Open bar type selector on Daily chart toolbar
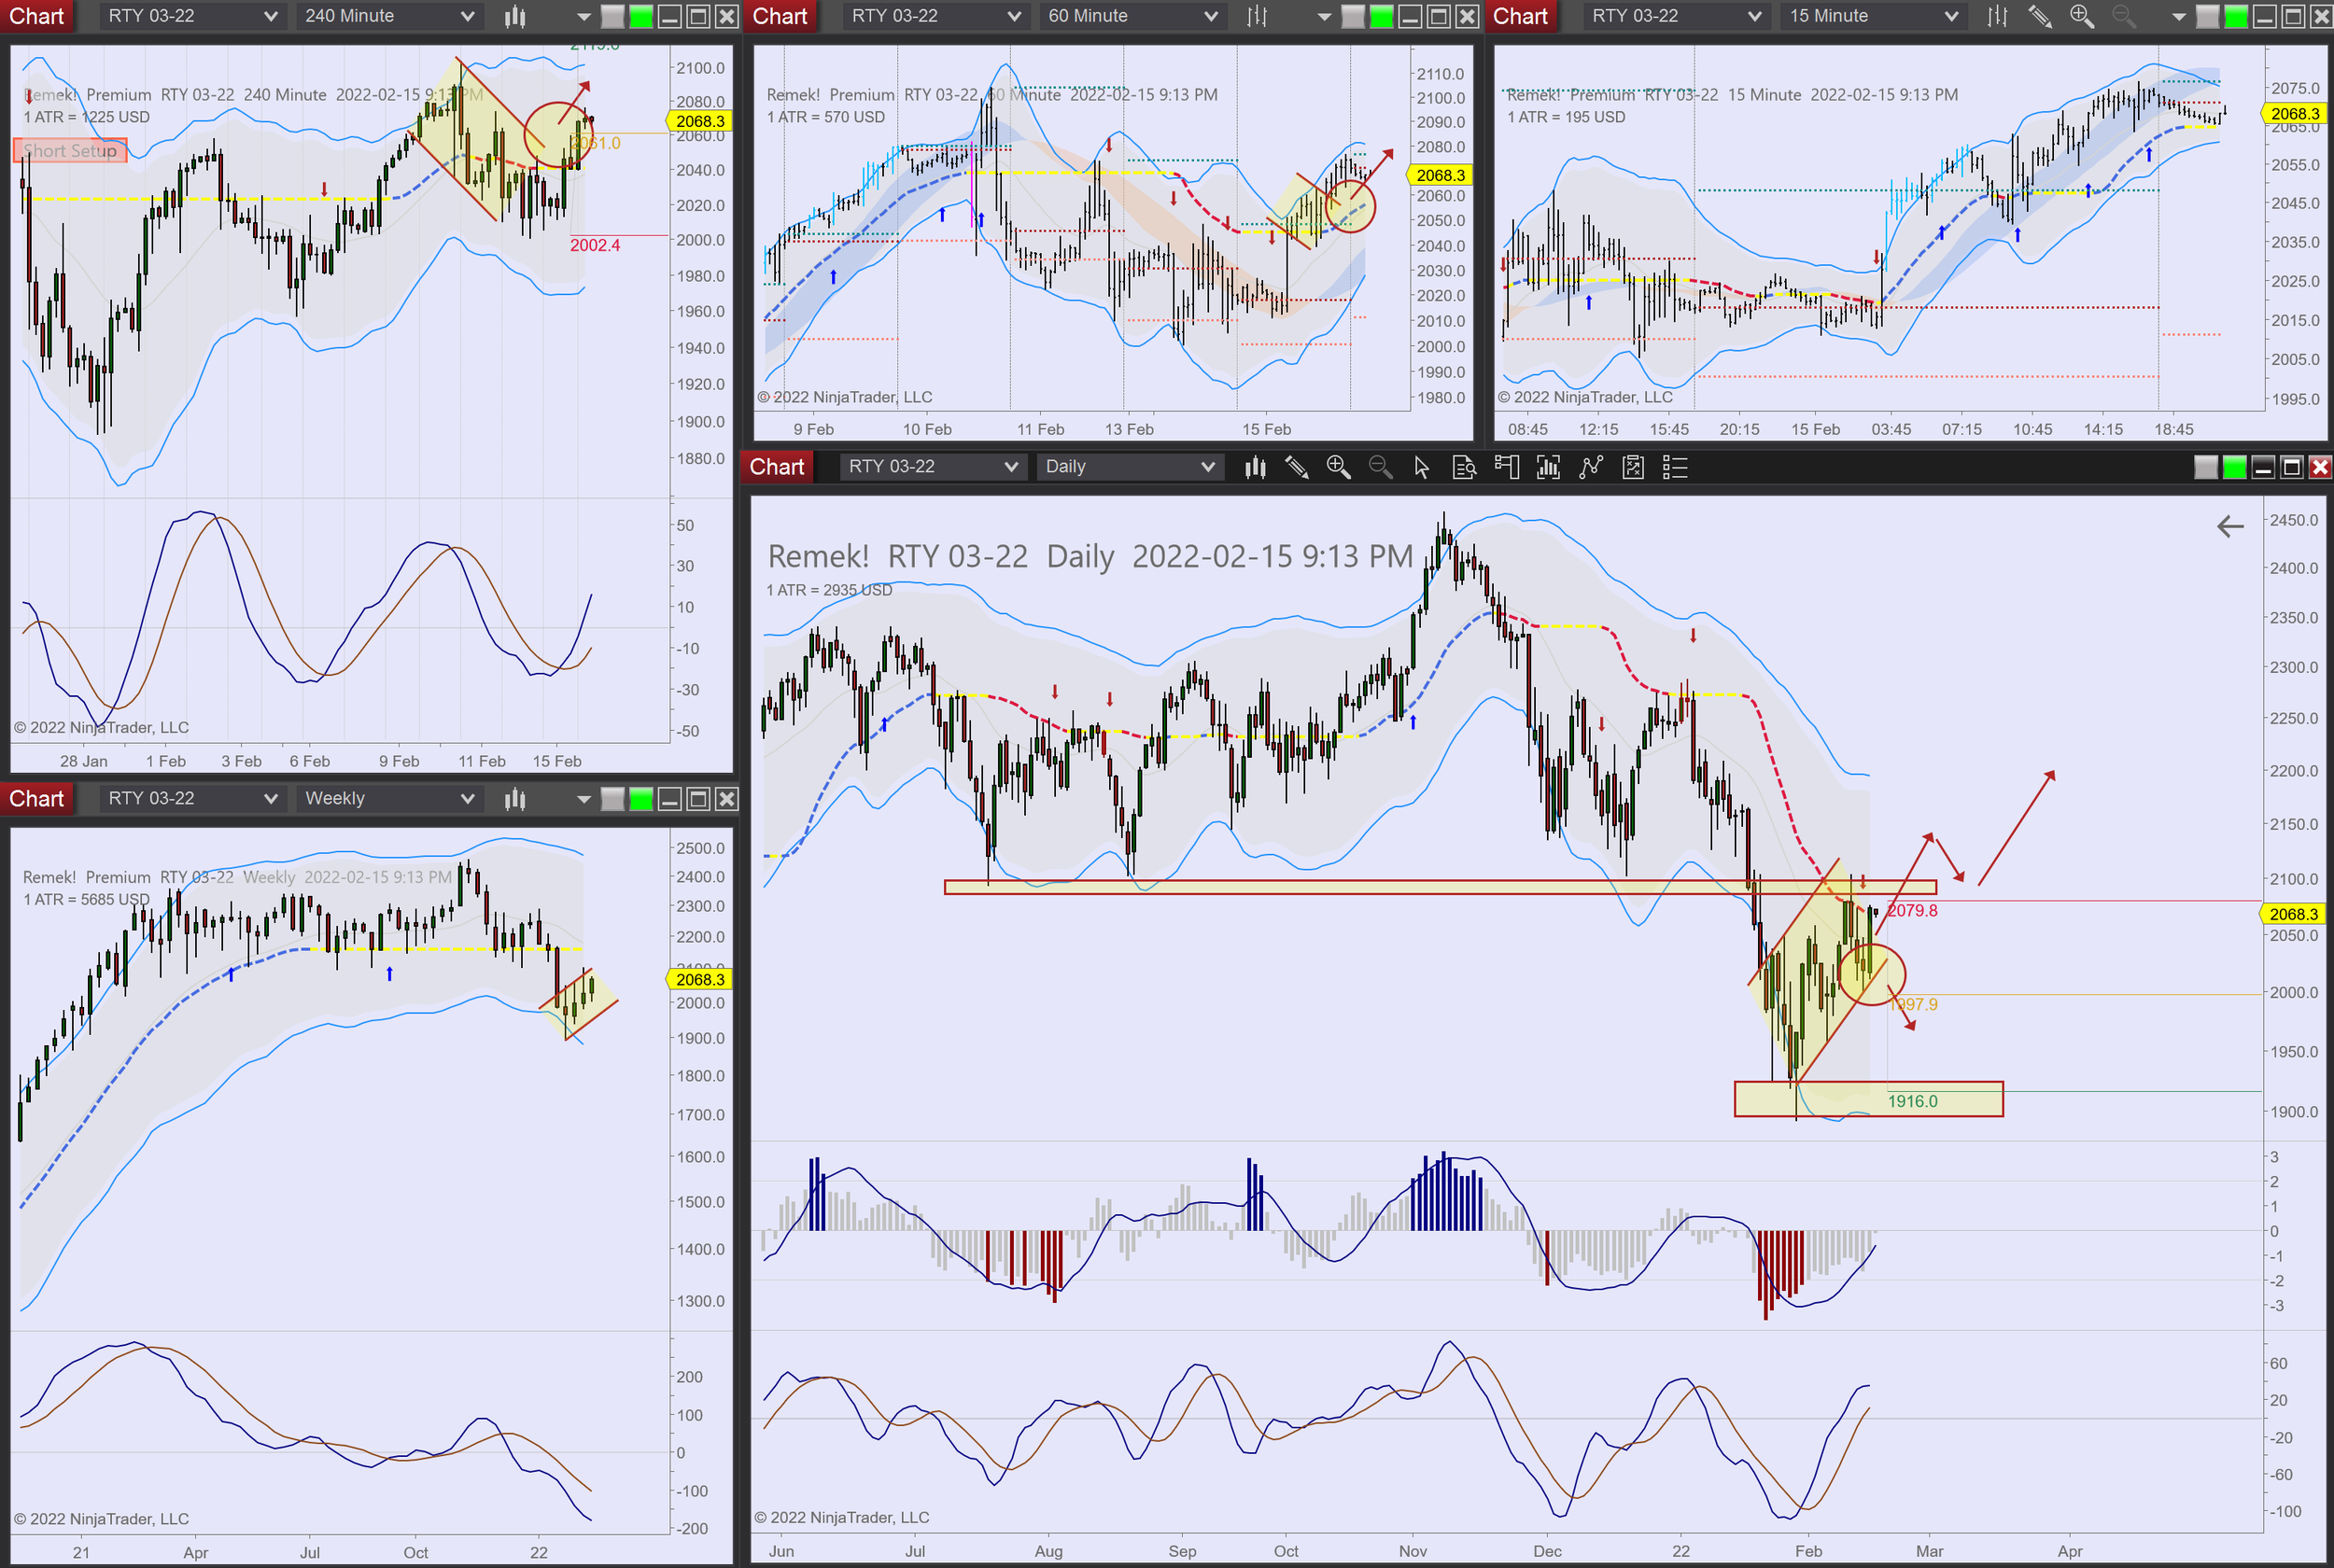This screenshot has width=2334, height=1568. (x=1255, y=467)
